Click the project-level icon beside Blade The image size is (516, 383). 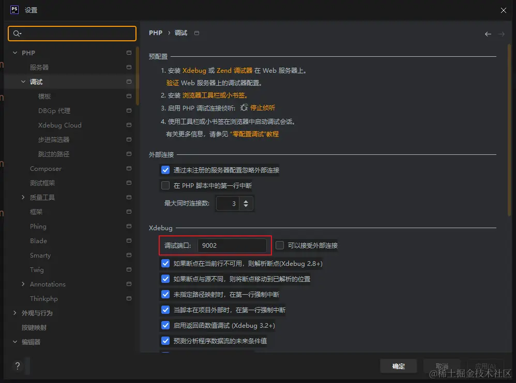tap(129, 241)
